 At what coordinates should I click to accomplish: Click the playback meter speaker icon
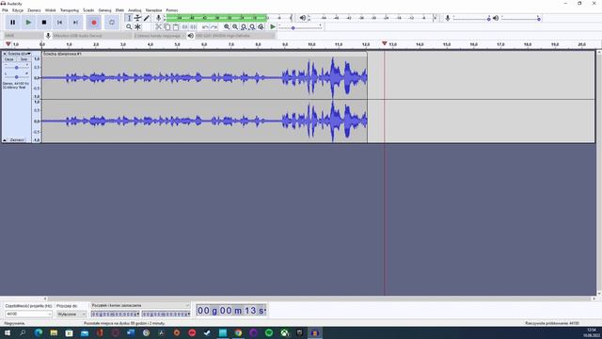[303, 18]
